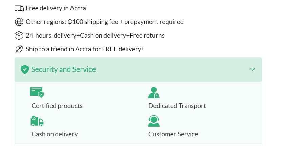Click the Customer Service headset icon

(x=154, y=121)
